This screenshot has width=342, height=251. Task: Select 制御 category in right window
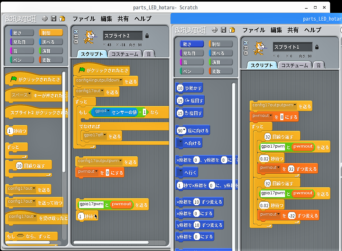(x=221, y=44)
